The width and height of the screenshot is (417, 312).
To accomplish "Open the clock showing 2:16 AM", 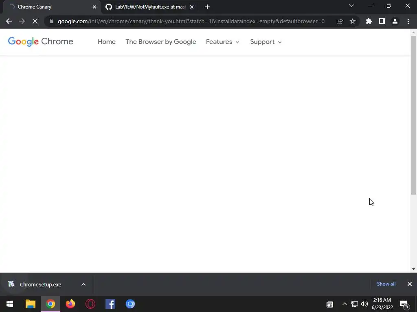I will pyautogui.click(x=382, y=304).
